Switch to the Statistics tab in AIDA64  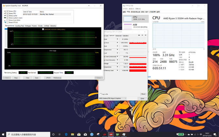pyautogui.click(x=53, y=26)
